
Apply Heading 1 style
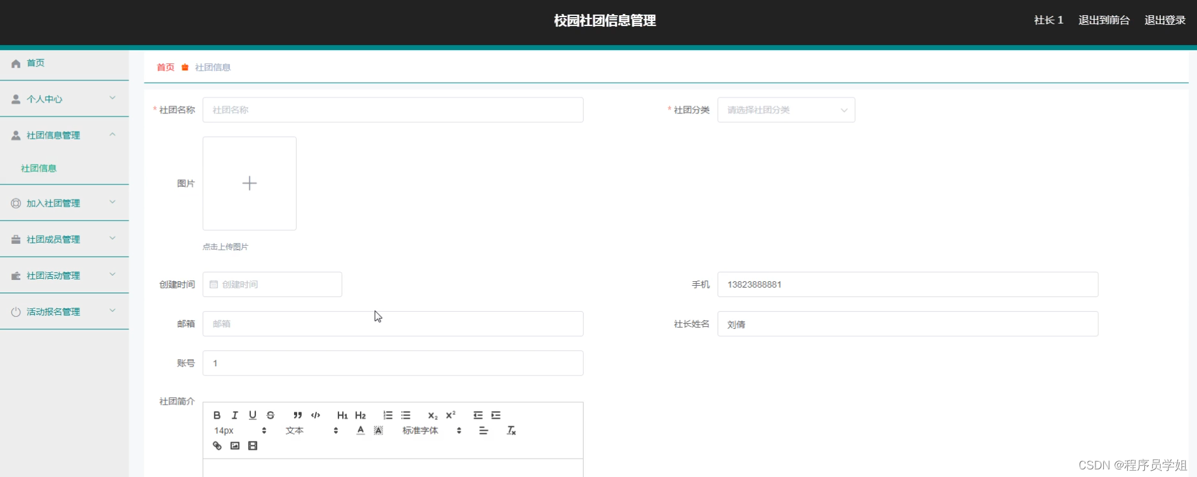[342, 415]
